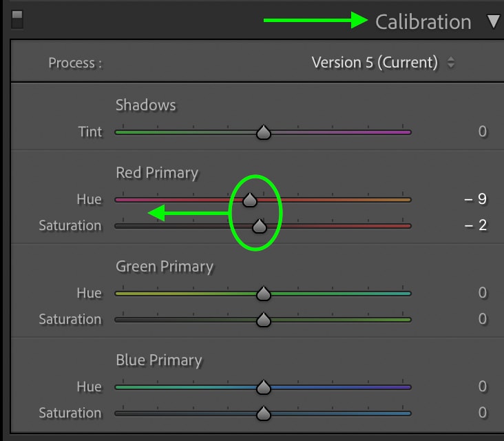Click the Green Primary Hue value field
504x441 pixels.
tap(482, 293)
